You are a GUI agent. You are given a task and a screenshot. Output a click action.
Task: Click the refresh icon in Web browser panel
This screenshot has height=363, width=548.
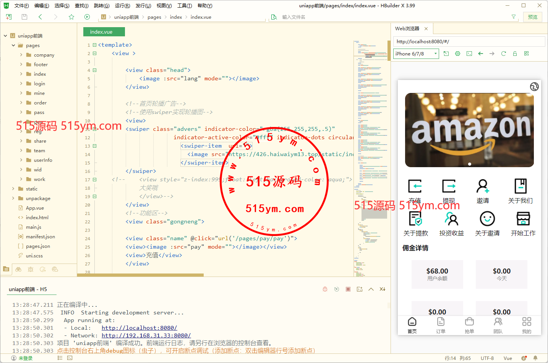pyautogui.click(x=503, y=54)
